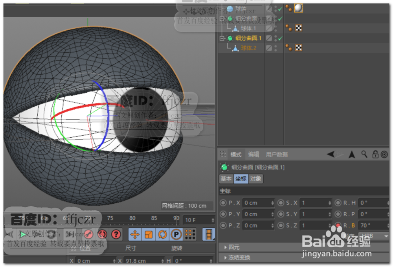
Task: Click the record active objects key icon
Action: pyautogui.click(x=88, y=234)
